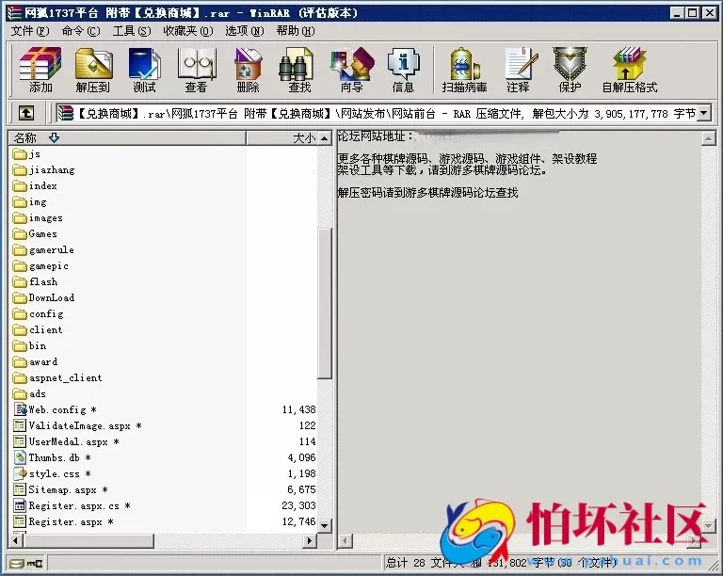Click the 6,675 size value
Viewport: 723px width, 576px height.
pos(301,489)
